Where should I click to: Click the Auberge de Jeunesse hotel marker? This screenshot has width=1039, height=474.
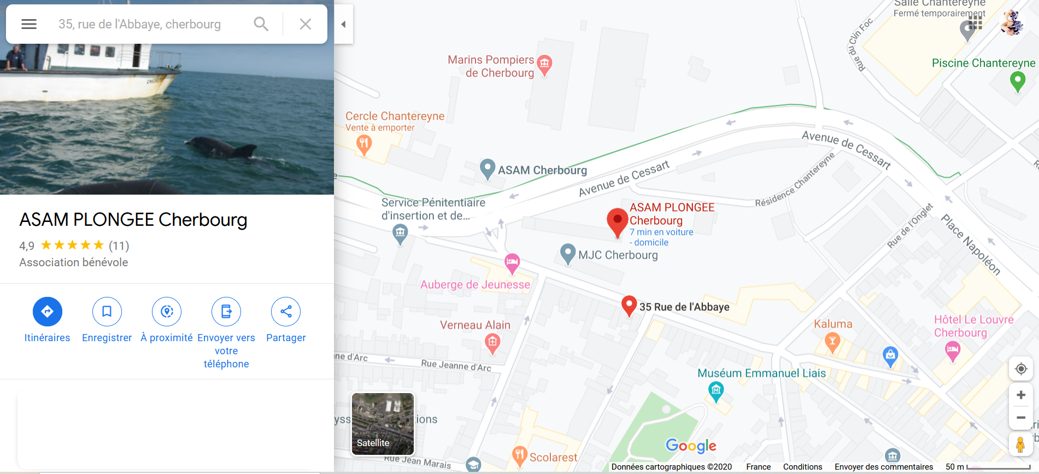[512, 264]
